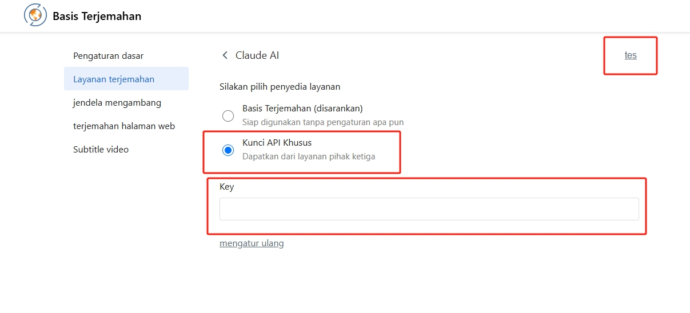Click the Claude AI heading text
The image size is (690, 313).
(257, 55)
